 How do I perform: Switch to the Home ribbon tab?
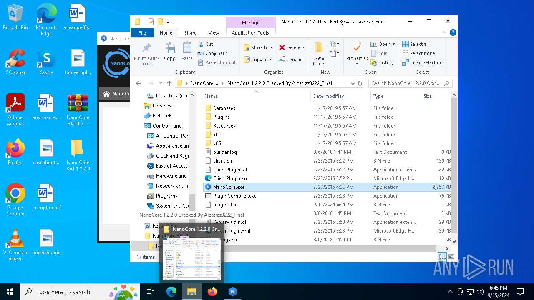point(166,33)
